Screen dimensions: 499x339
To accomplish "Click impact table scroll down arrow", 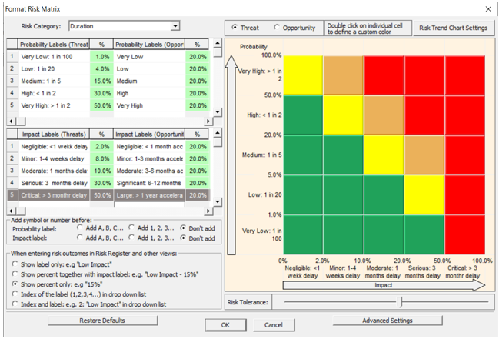I will coord(218,201).
